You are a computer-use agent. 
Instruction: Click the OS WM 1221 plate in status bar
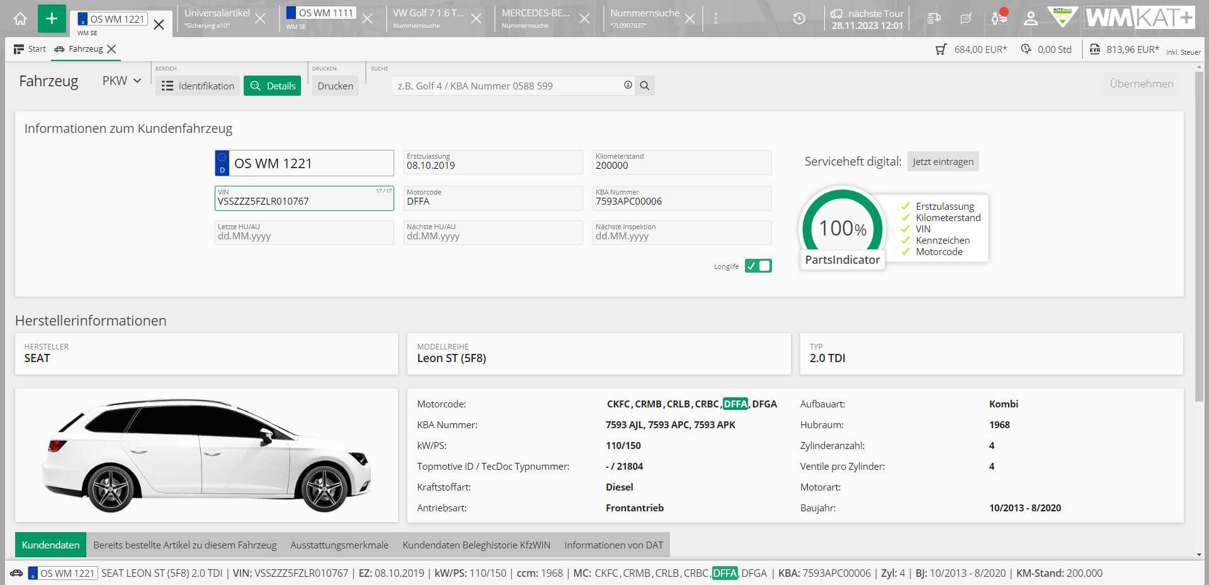(63, 573)
